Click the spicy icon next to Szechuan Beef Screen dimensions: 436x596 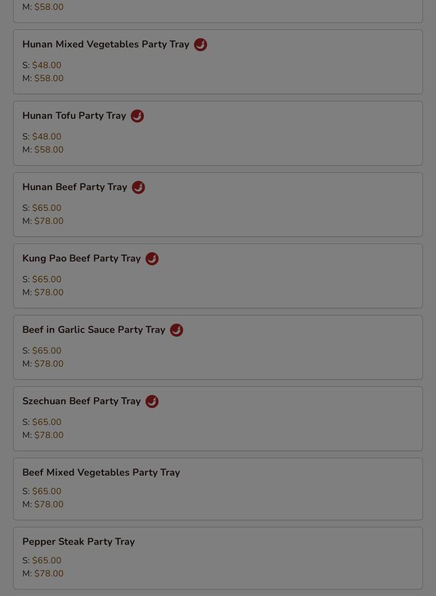[x=152, y=402]
